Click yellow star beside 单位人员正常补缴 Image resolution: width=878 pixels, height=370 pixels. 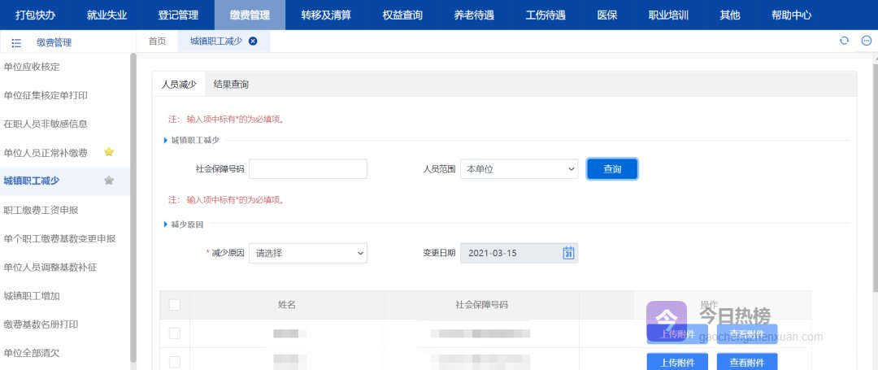click(109, 152)
